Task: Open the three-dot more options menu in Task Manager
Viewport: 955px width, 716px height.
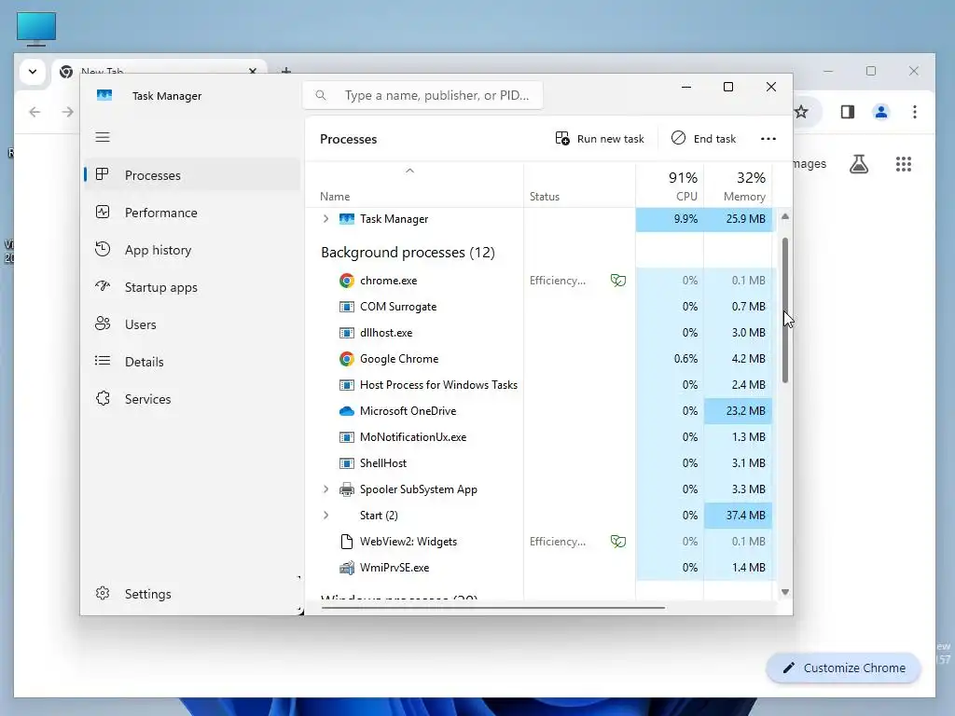Action: [768, 139]
